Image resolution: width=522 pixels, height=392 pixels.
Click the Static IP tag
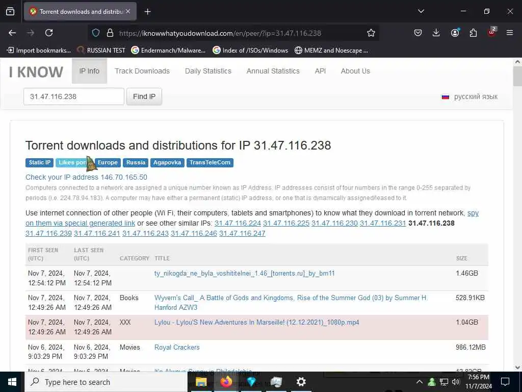point(39,162)
